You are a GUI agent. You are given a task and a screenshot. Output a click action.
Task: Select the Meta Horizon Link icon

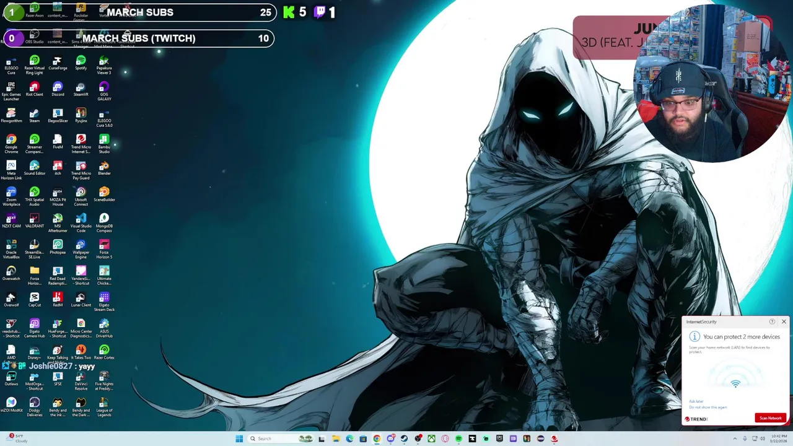pyautogui.click(x=11, y=170)
